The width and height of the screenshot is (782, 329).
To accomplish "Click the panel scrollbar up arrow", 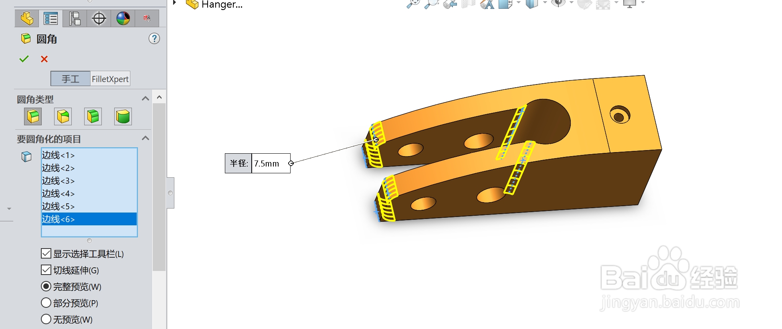I will 159,97.
